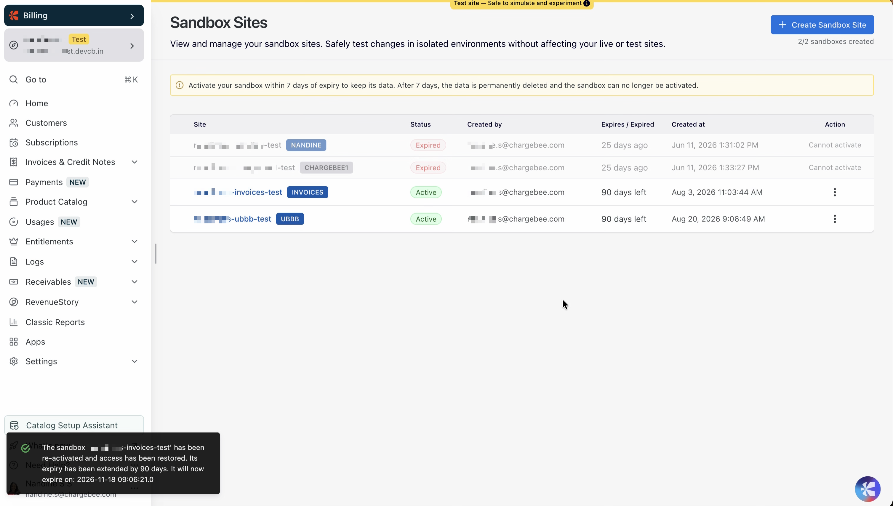Viewport: 893px width, 506px height.
Task: Expand the Billing product switcher chevron
Action: 132,16
